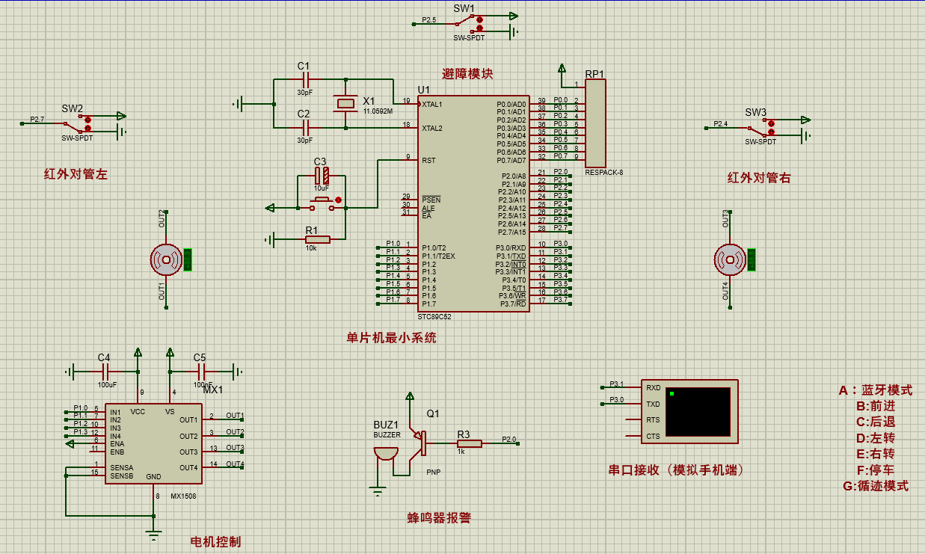Screen dimensions: 925x554
Task: Select the right DC motor symbol
Action: point(730,259)
